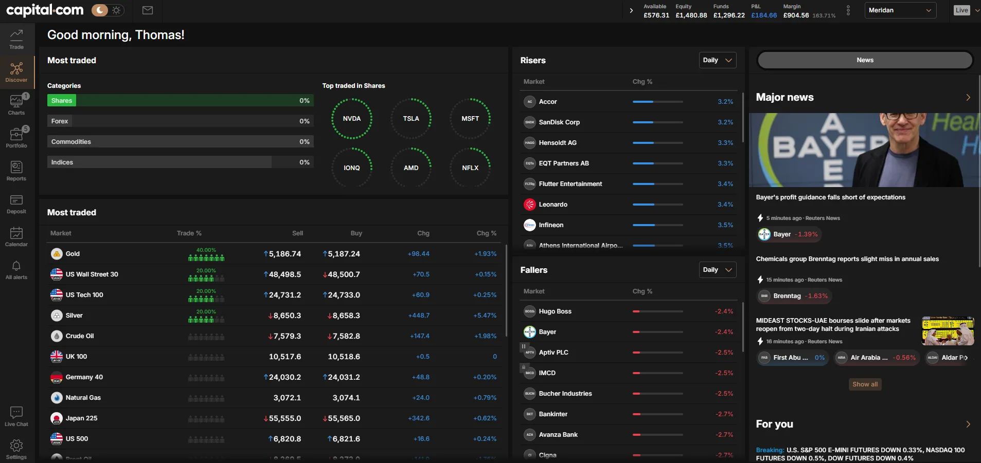The image size is (981, 463).
Task: Click the Japan 225 flag icon
Action: pyautogui.click(x=57, y=418)
